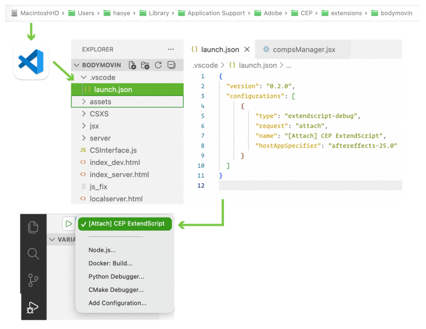Click the bodymovin folder icon in path
The image size is (426, 329).
(375, 13)
